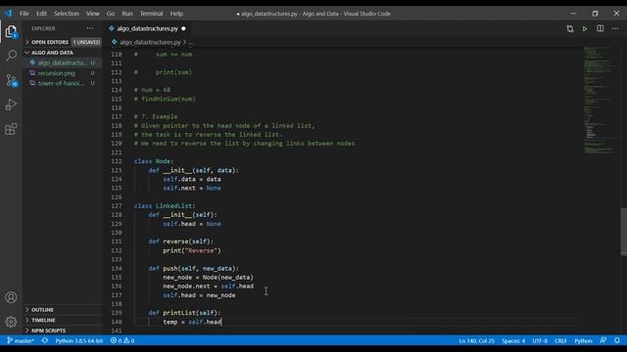627x352 pixels.
Task: Open the Run and Debug view
Action: (11, 105)
